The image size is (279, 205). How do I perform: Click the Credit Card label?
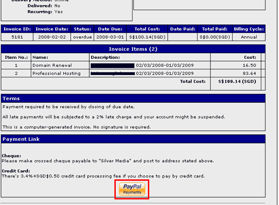click(x=16, y=171)
